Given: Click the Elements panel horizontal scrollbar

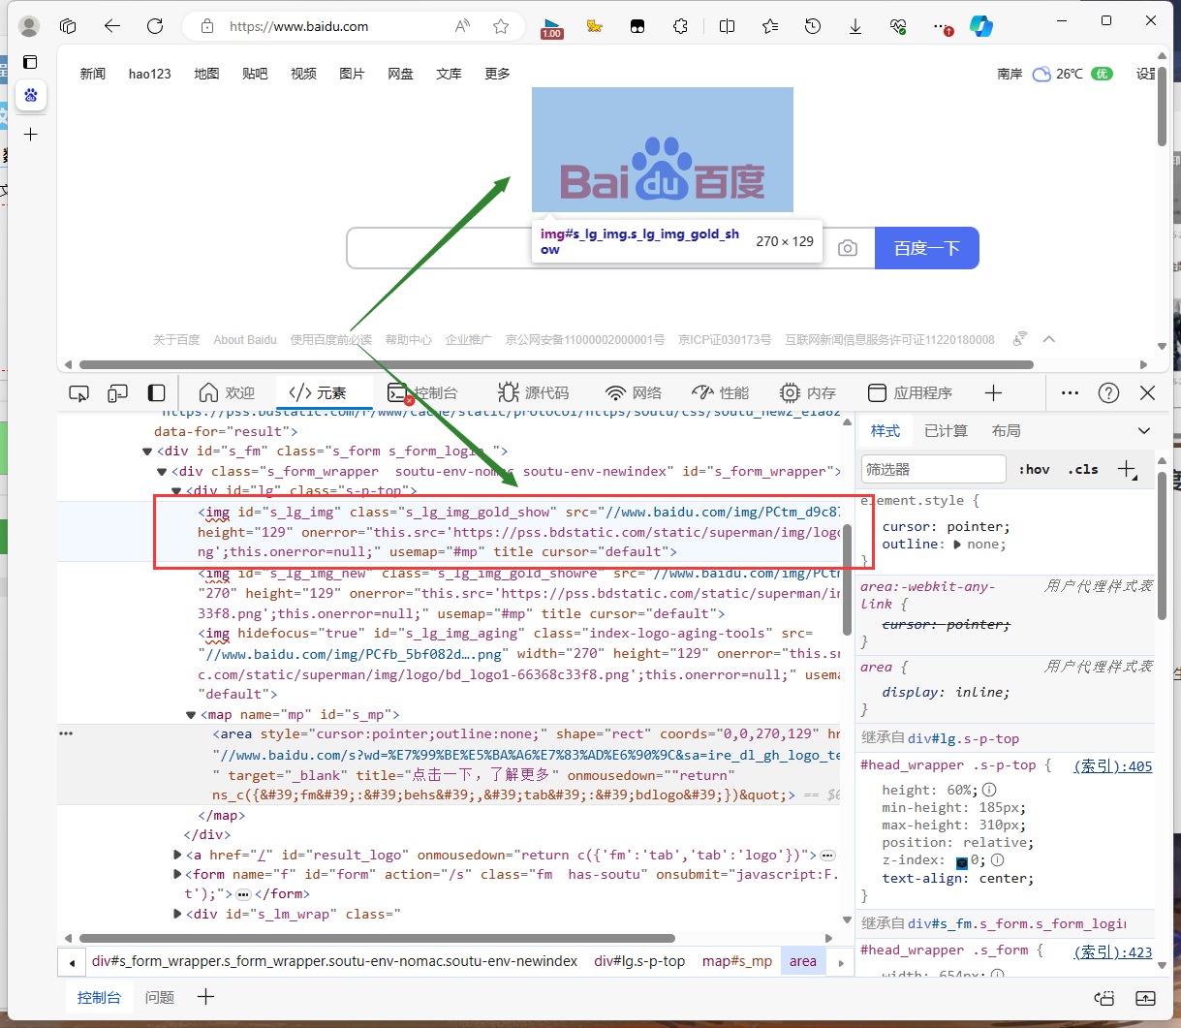Looking at the screenshot, I should (x=377, y=938).
